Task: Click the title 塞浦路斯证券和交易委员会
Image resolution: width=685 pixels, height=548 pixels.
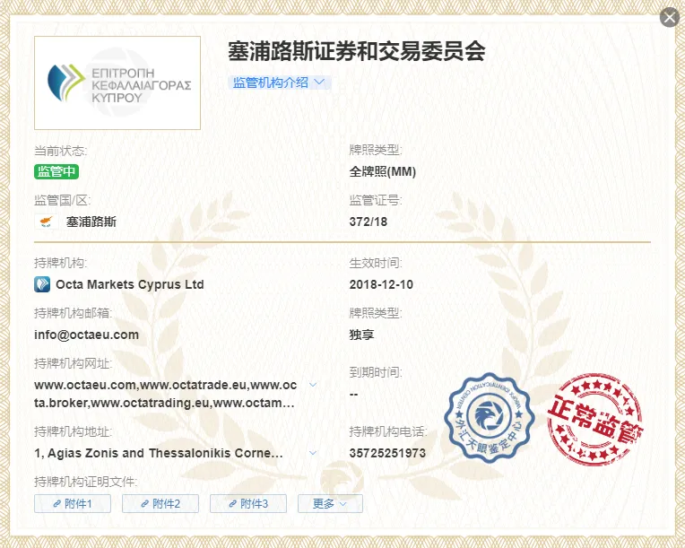Action: coord(357,51)
